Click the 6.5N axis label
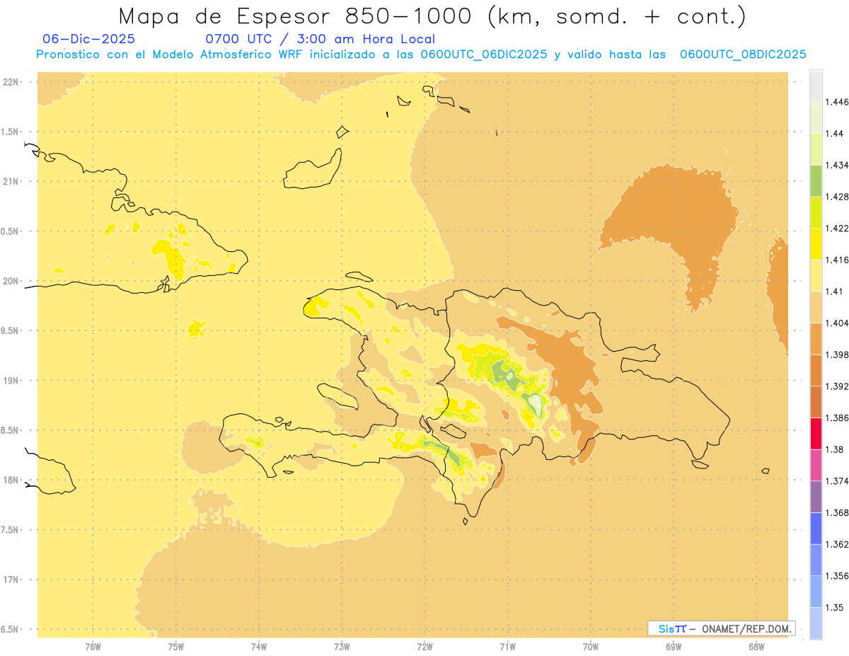Image resolution: width=849 pixels, height=656 pixels. pos(10,629)
